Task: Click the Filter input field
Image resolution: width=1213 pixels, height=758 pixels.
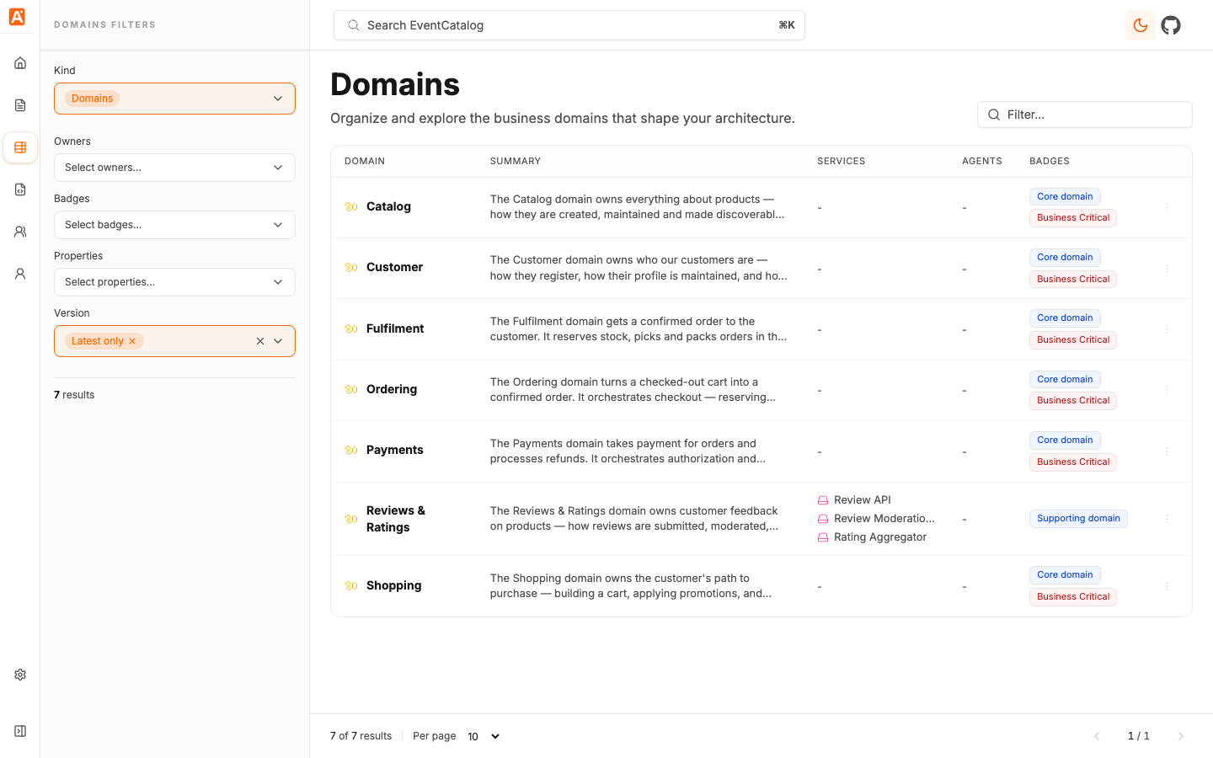Action: (1085, 115)
